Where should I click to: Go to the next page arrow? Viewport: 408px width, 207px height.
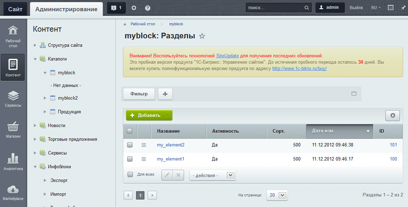[152, 195]
